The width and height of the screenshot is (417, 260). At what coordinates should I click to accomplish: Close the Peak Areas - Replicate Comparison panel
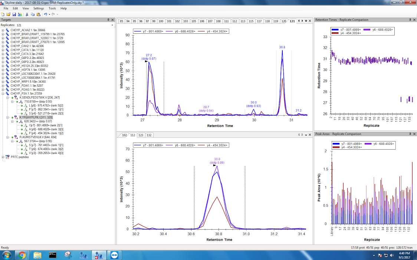pyautogui.click(x=414, y=134)
